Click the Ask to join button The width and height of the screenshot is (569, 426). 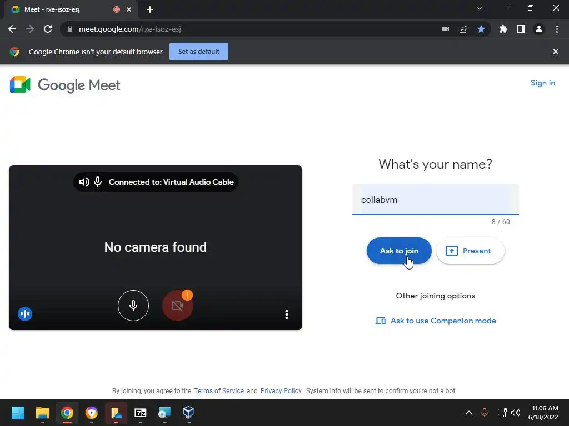coord(399,251)
